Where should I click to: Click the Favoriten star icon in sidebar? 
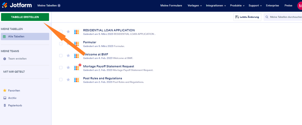[x=5, y=90]
